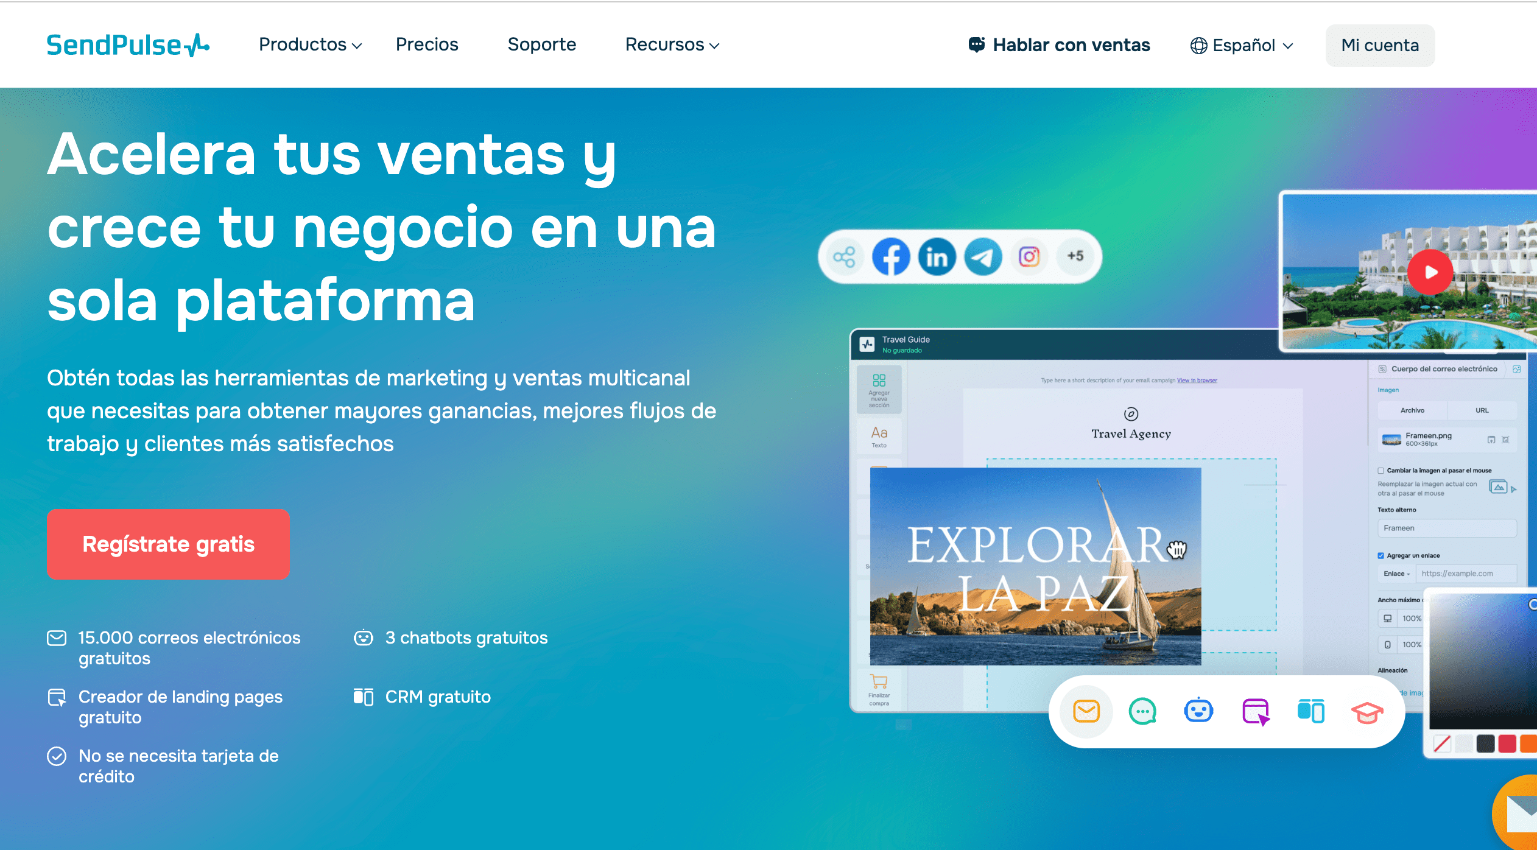This screenshot has width=1537, height=850.
Task: Click the landing page icon beside Creador
Action: point(57,697)
